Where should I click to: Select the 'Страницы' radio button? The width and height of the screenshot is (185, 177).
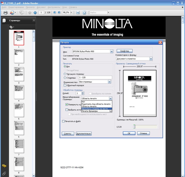(x=65, y=78)
